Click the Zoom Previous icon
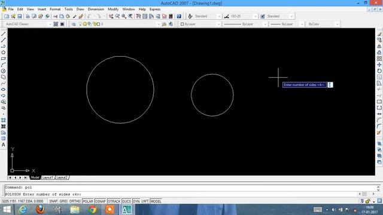 click(x=130, y=16)
